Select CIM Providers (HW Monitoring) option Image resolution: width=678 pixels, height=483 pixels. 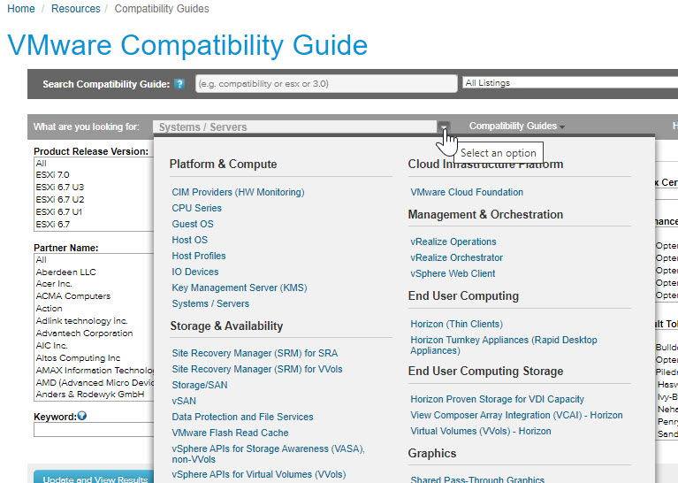pos(238,192)
